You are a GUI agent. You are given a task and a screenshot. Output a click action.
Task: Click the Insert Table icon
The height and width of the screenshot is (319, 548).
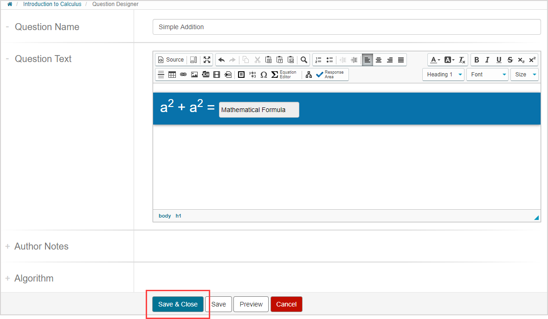(x=172, y=75)
